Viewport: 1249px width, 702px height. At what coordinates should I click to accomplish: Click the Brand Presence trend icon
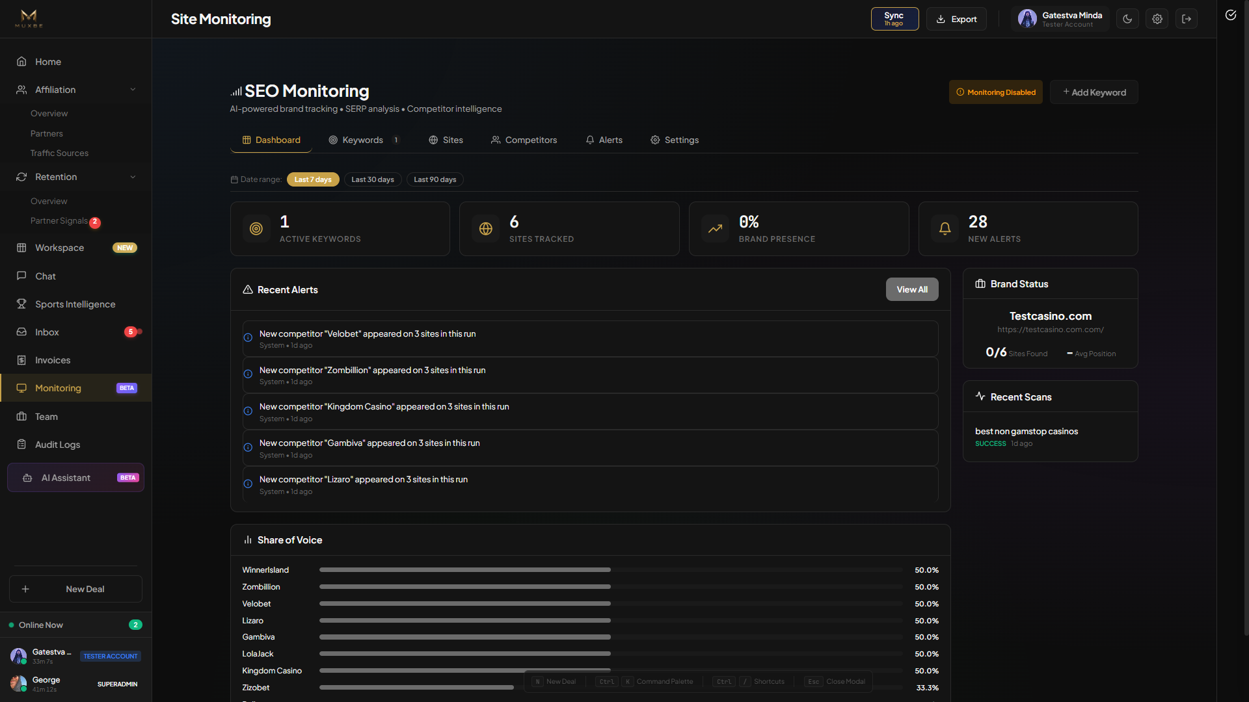pyautogui.click(x=716, y=229)
